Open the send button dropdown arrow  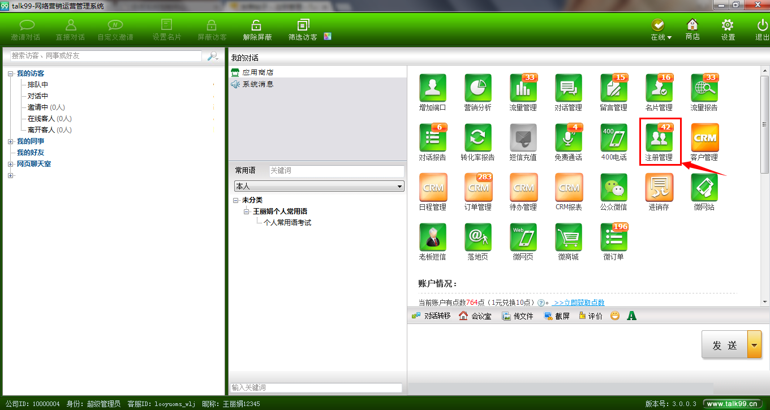[x=754, y=344]
